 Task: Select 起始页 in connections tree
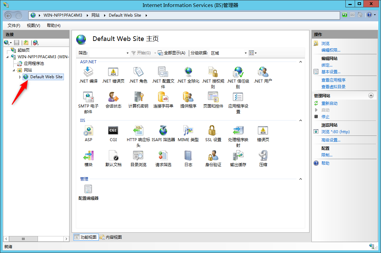[24, 50]
